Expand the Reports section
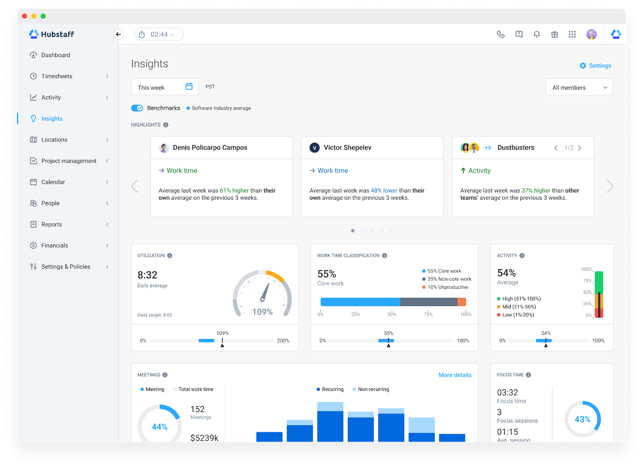643x467 pixels. coord(51,224)
